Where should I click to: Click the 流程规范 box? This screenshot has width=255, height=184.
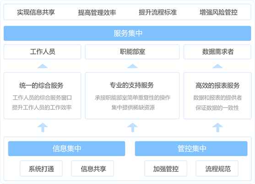(217, 168)
